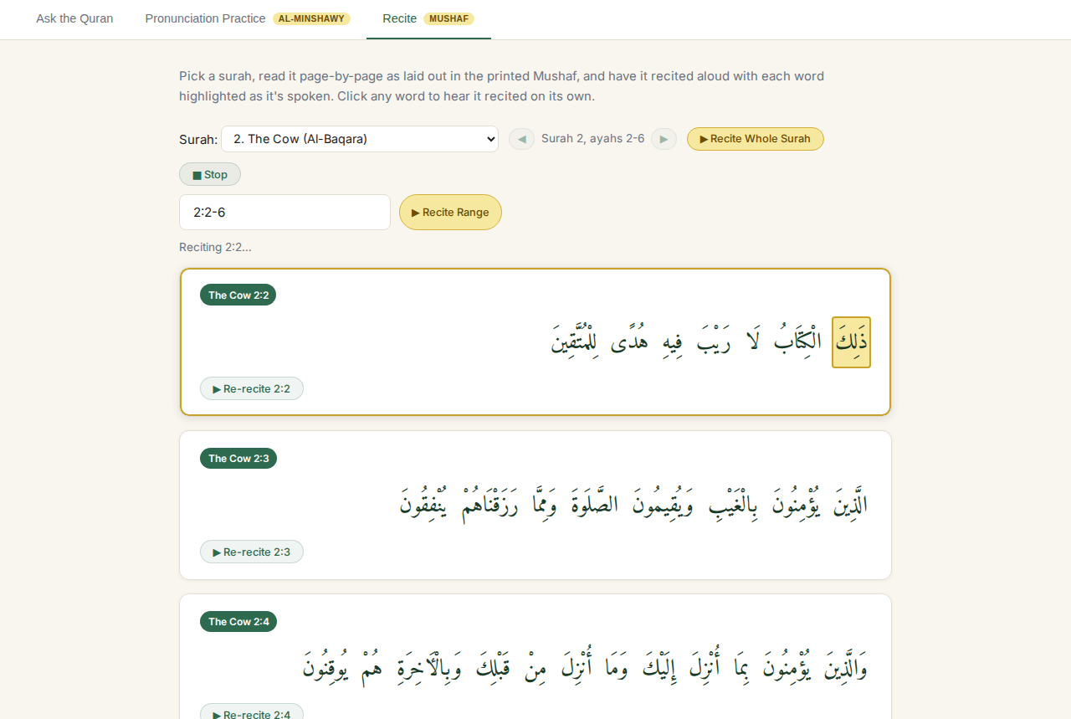The height and width of the screenshot is (719, 1071).
Task: Go to the next mushaf page arrow
Action: [664, 139]
